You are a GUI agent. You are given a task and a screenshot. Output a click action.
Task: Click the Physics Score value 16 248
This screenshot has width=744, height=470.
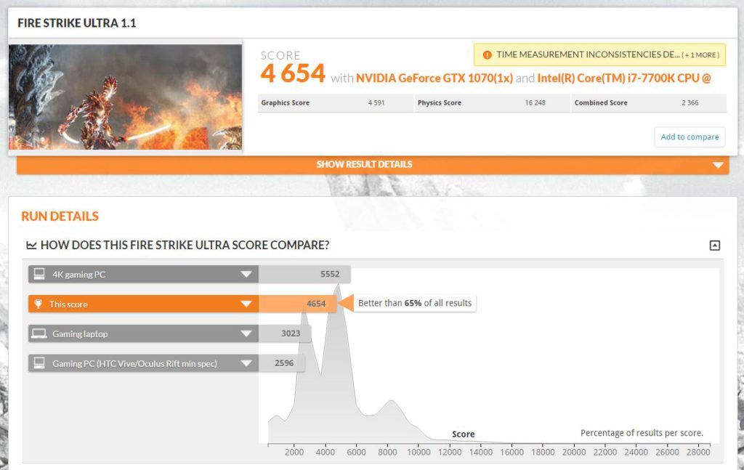(x=535, y=103)
